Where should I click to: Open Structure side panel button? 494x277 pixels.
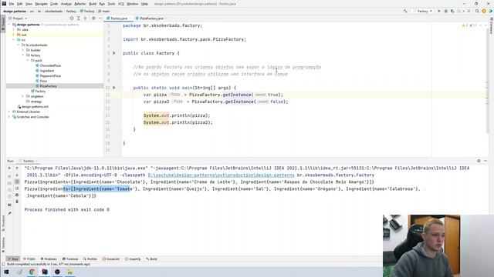[x=3, y=223]
